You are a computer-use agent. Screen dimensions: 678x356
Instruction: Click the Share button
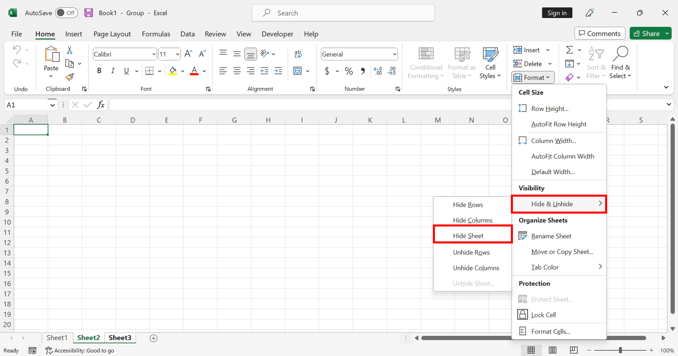647,34
